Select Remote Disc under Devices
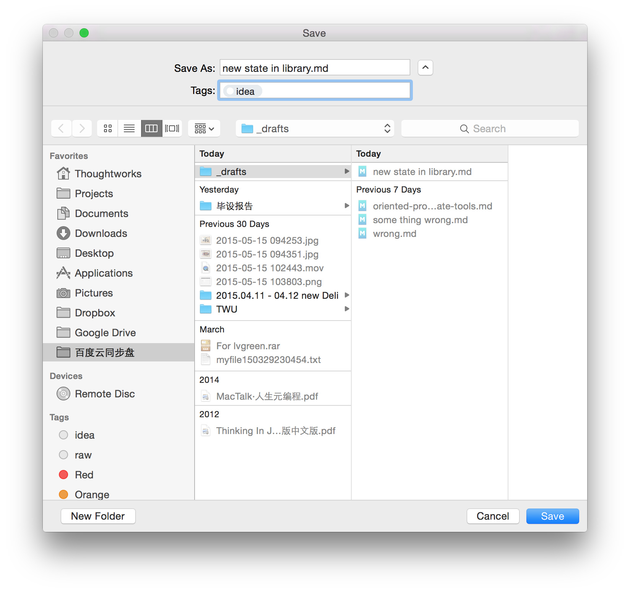Screen dimensions: 630x593 pos(105,394)
